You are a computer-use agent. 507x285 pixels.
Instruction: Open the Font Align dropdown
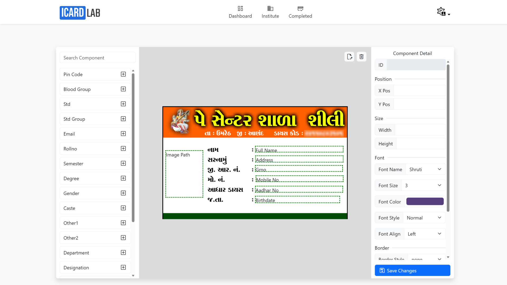coord(425,234)
